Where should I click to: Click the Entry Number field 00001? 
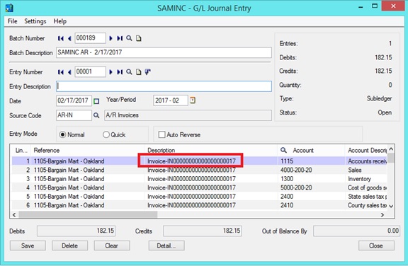pyautogui.click(x=90, y=71)
